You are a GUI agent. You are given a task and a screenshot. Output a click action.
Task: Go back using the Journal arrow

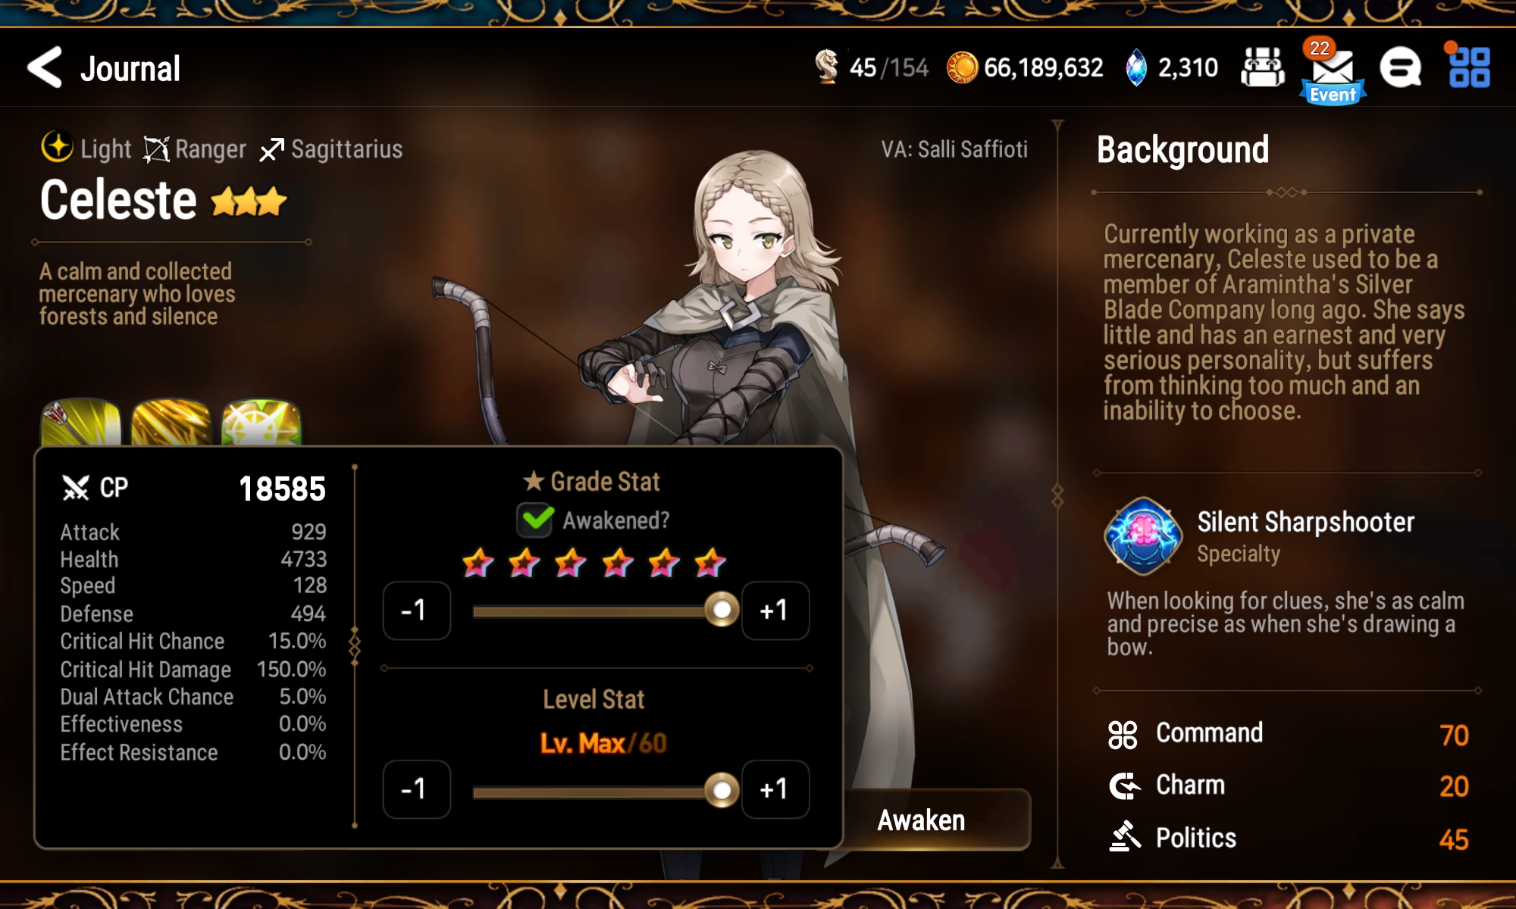point(45,67)
